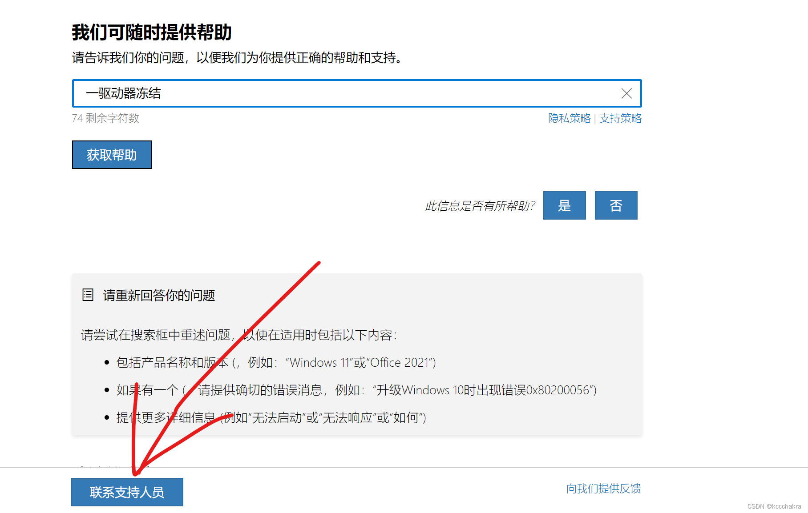808x513 pixels.
Task: Select the heading 我们可随时提供帮助
Action: pos(152,32)
